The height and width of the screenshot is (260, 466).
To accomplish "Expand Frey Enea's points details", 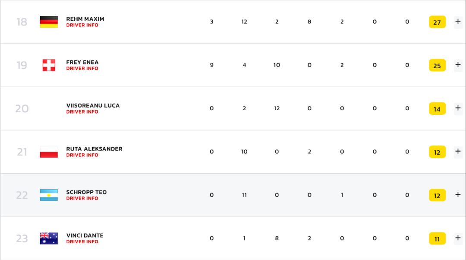I will (458, 65).
